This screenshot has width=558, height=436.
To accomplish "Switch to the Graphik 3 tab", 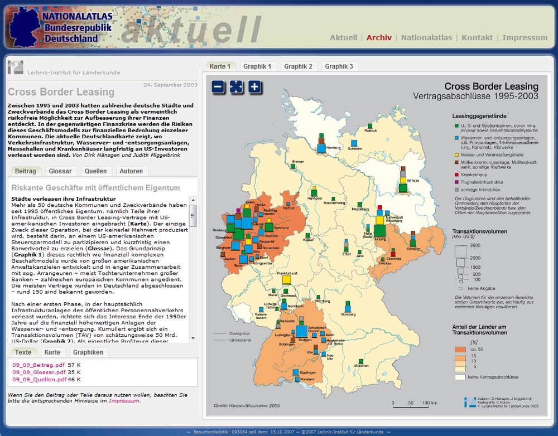I will pyautogui.click(x=339, y=66).
